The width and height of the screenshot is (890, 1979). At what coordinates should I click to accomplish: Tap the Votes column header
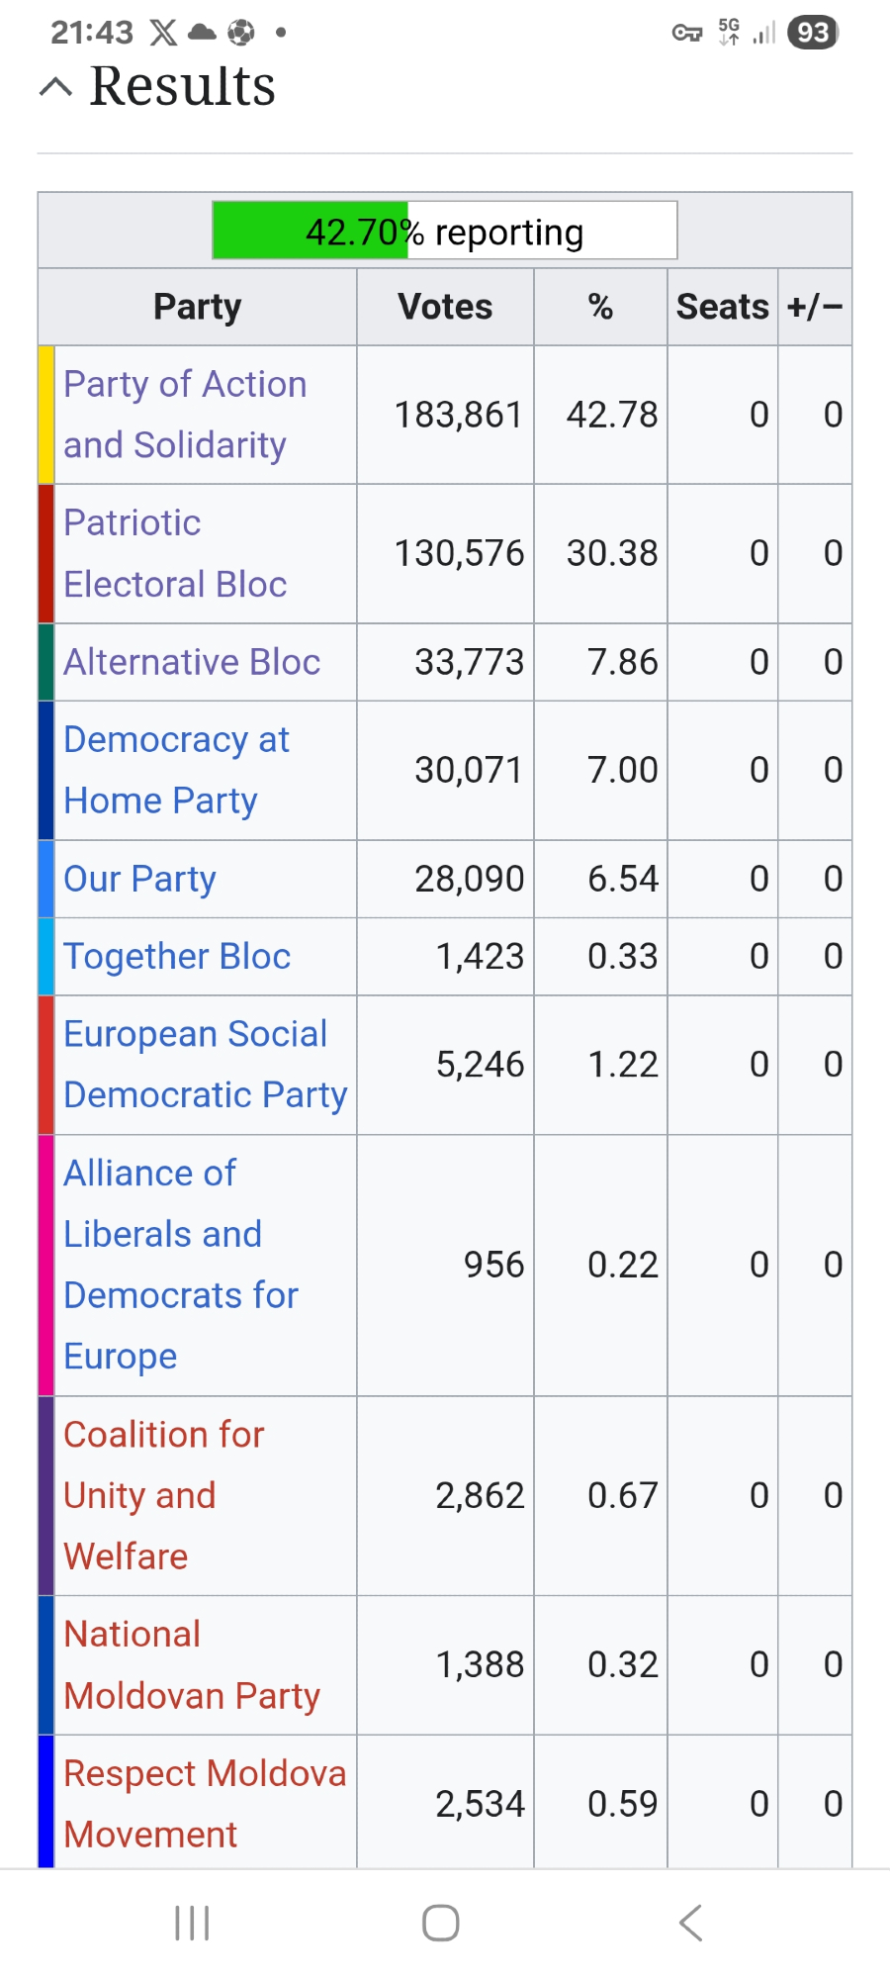click(445, 307)
